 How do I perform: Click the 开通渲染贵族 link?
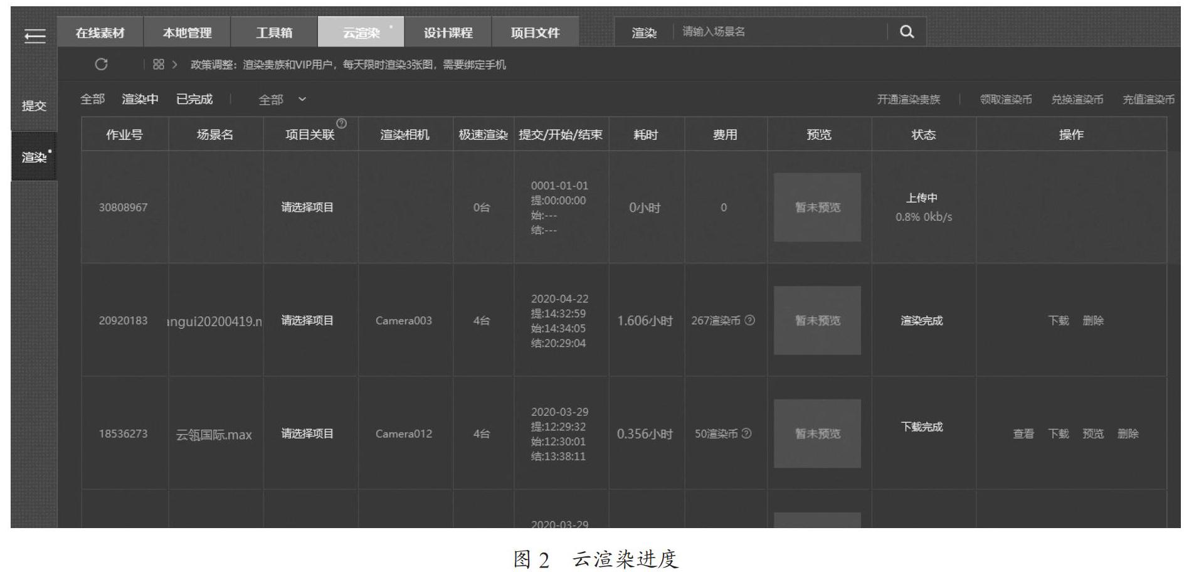[x=909, y=100]
